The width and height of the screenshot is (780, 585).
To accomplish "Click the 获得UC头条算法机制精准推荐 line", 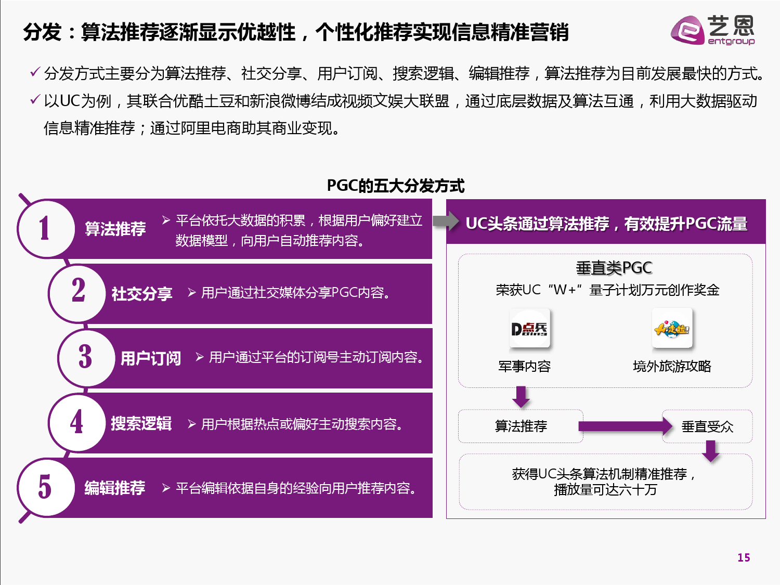I will pos(604,474).
